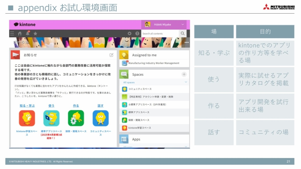This screenshot has width=301, height=169.
Task: Open the 標準アプリスペース teal character icon
Action: point(51,118)
